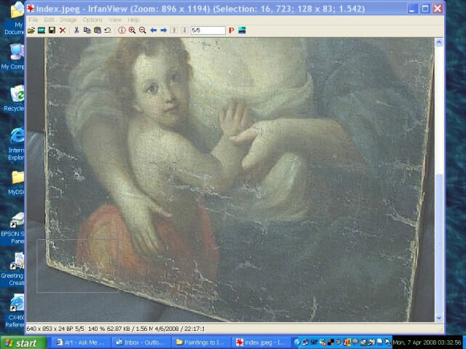Click the Zoom In magnifier icon
This screenshot has height=349, width=466.
point(133,31)
